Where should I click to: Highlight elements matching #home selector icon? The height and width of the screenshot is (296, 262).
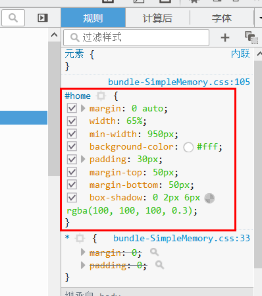click(101, 96)
